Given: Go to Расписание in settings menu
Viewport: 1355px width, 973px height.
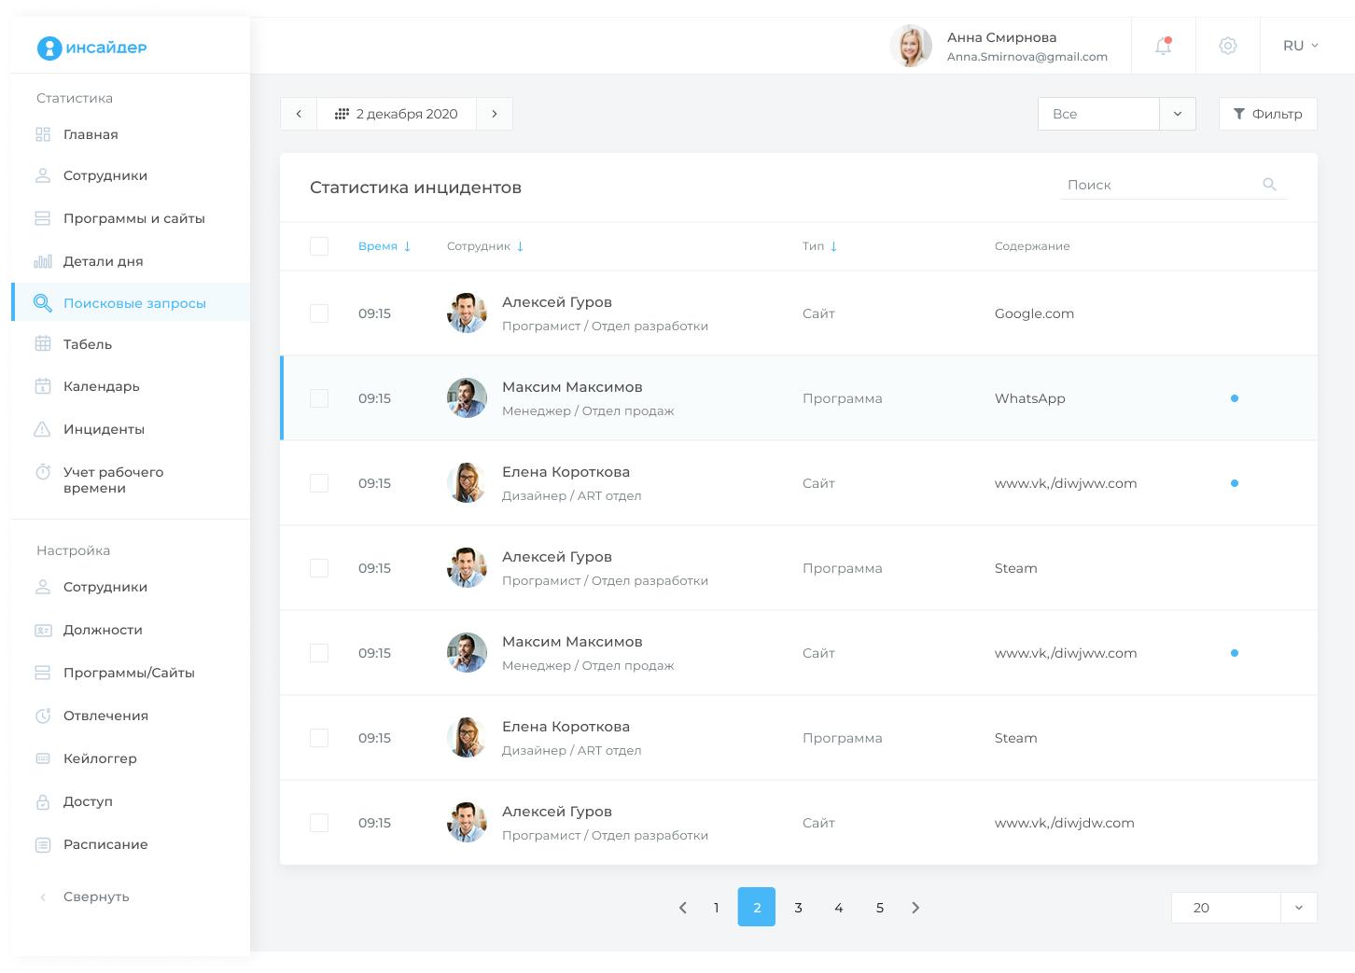Looking at the screenshot, I should pyautogui.click(x=105, y=844).
